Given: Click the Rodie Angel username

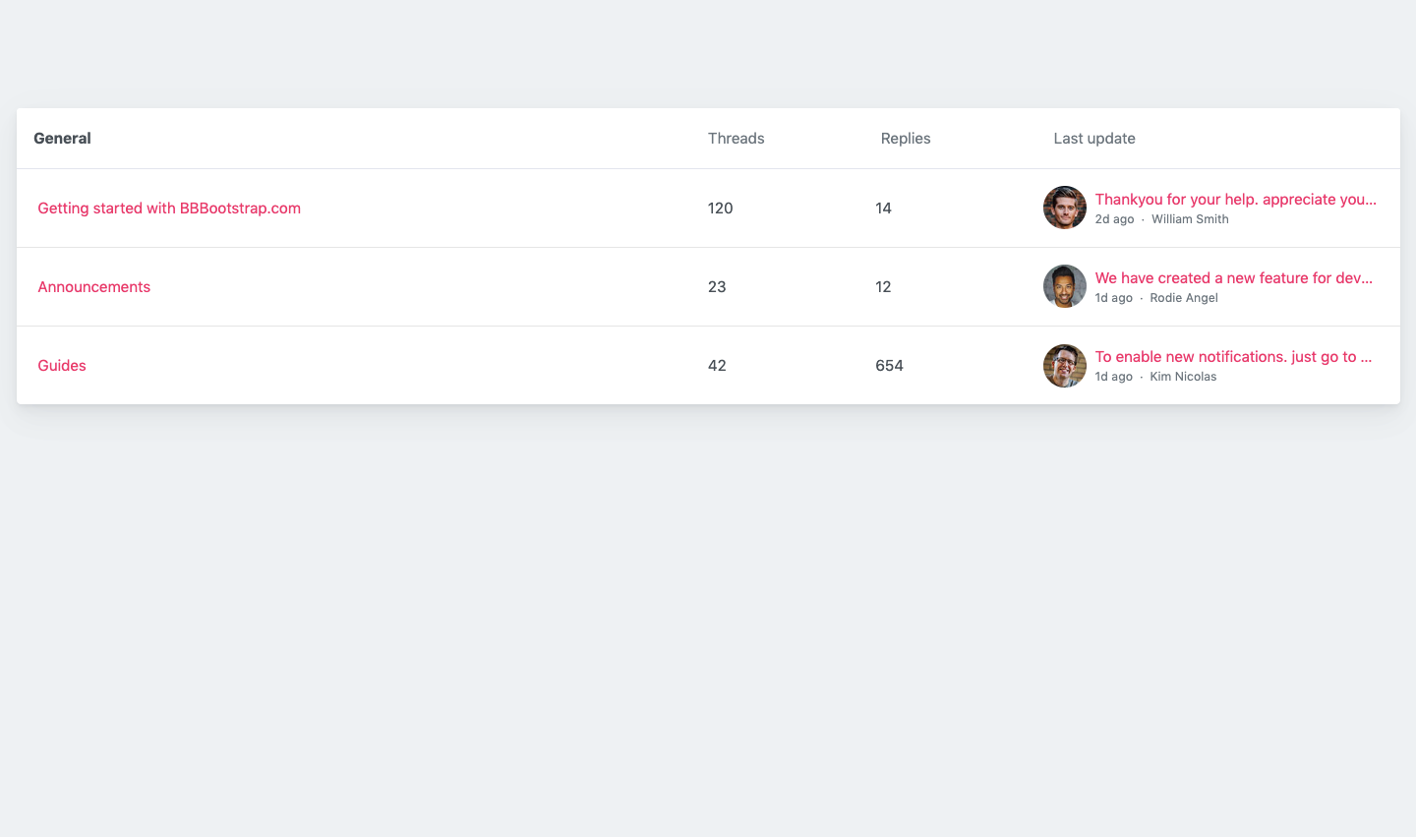Looking at the screenshot, I should (1183, 297).
